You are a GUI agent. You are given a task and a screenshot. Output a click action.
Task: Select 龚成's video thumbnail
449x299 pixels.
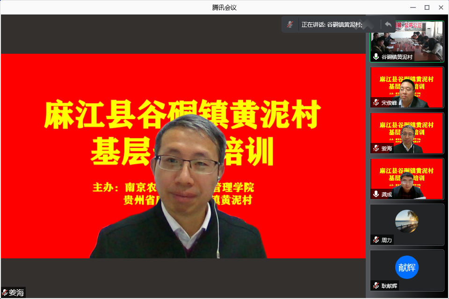coord(407,178)
